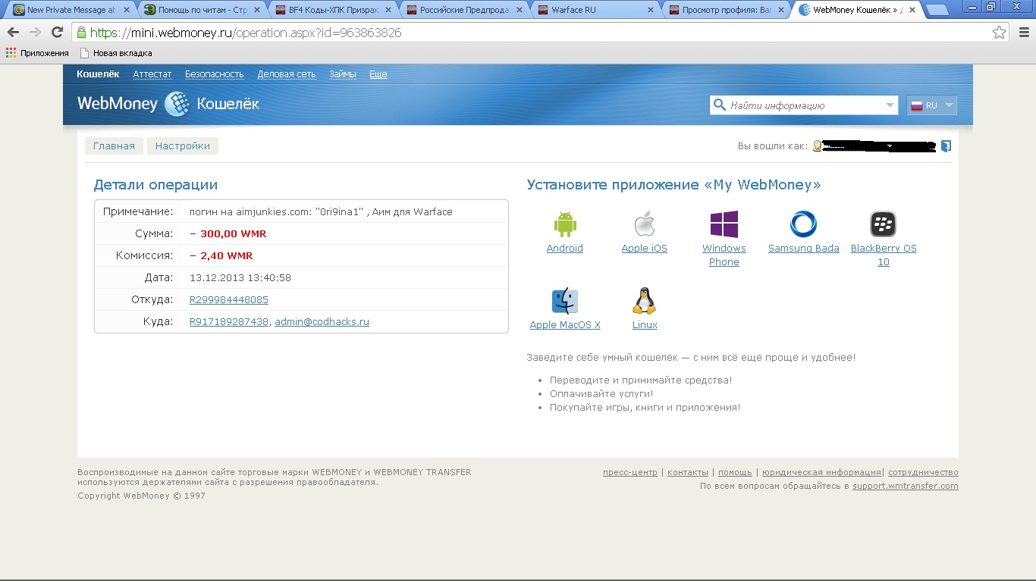Close the Warface RU tab
Image resolution: width=1036 pixels, height=582 pixels.
coord(650,10)
